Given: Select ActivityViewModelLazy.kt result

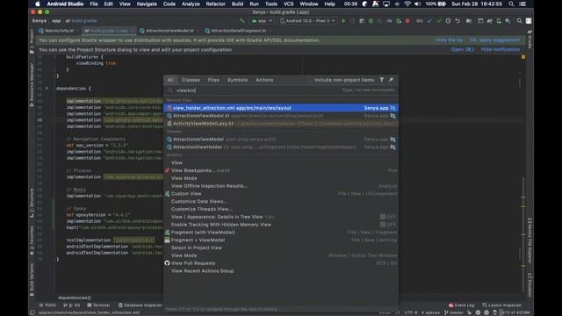Looking at the screenshot, I should coord(281,124).
